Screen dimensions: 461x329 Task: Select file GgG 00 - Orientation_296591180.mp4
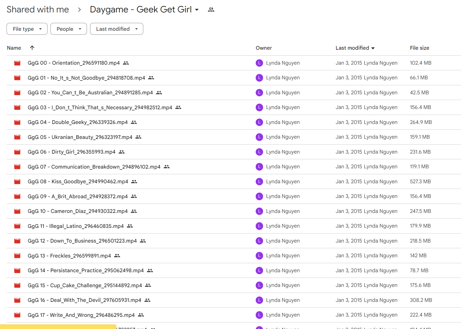click(x=74, y=63)
